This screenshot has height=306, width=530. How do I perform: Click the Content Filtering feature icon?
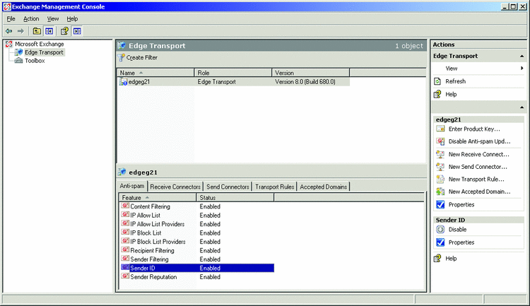(125, 206)
